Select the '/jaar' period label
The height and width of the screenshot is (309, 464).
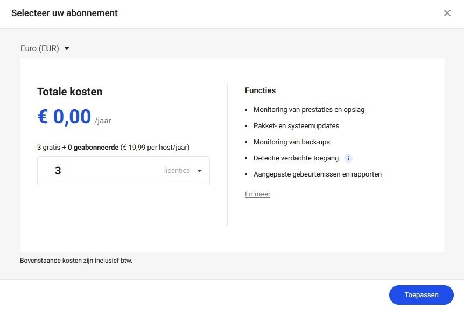103,121
